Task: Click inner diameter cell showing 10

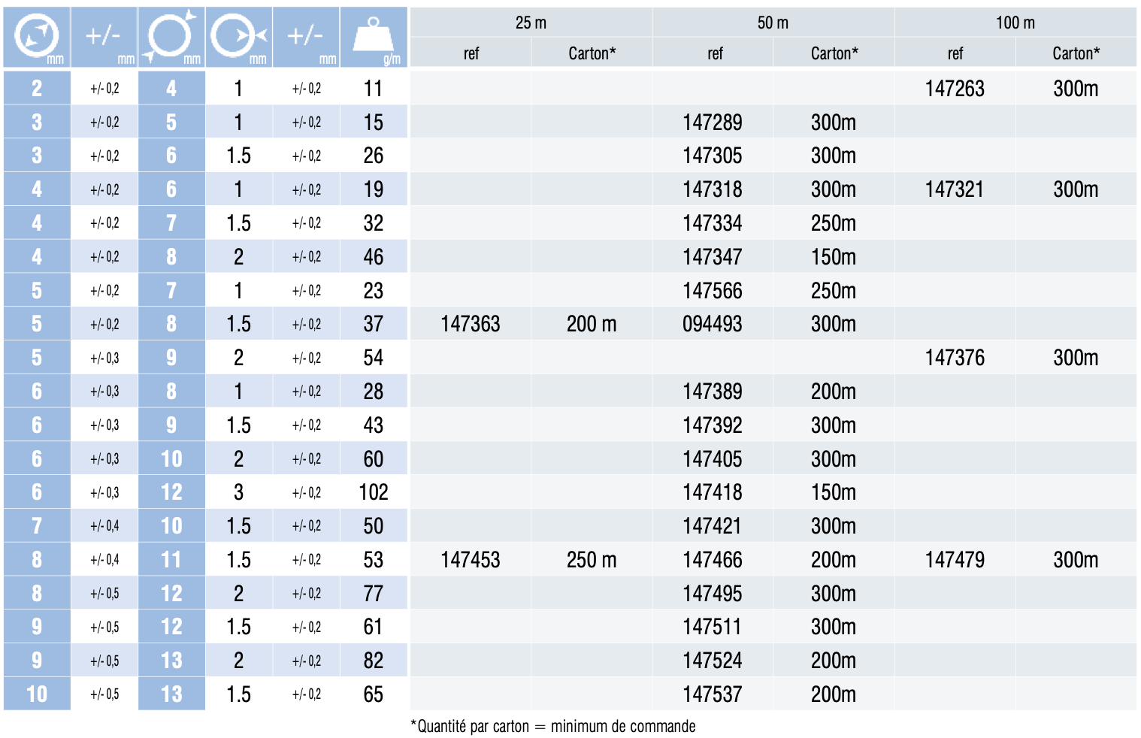Action: coord(37,694)
